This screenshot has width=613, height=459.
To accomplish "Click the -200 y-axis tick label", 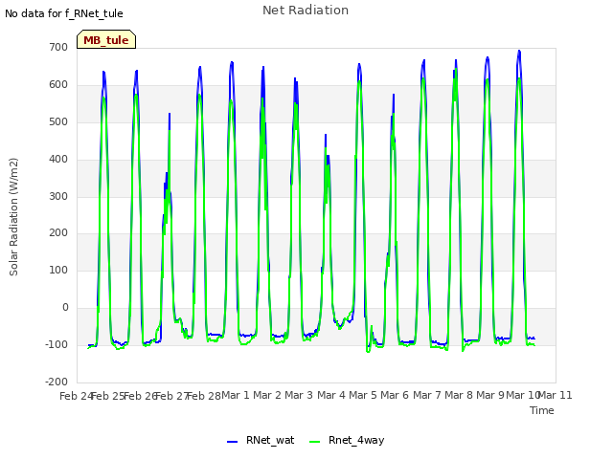I will (x=57, y=382).
